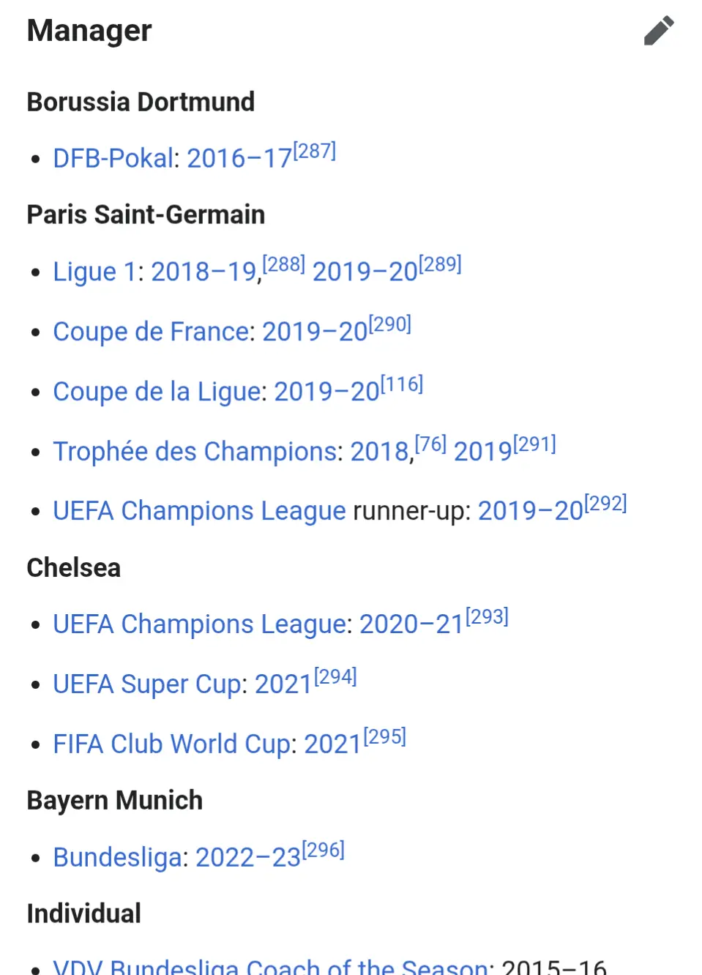
Task: Open citation 292 reference
Action: (605, 504)
